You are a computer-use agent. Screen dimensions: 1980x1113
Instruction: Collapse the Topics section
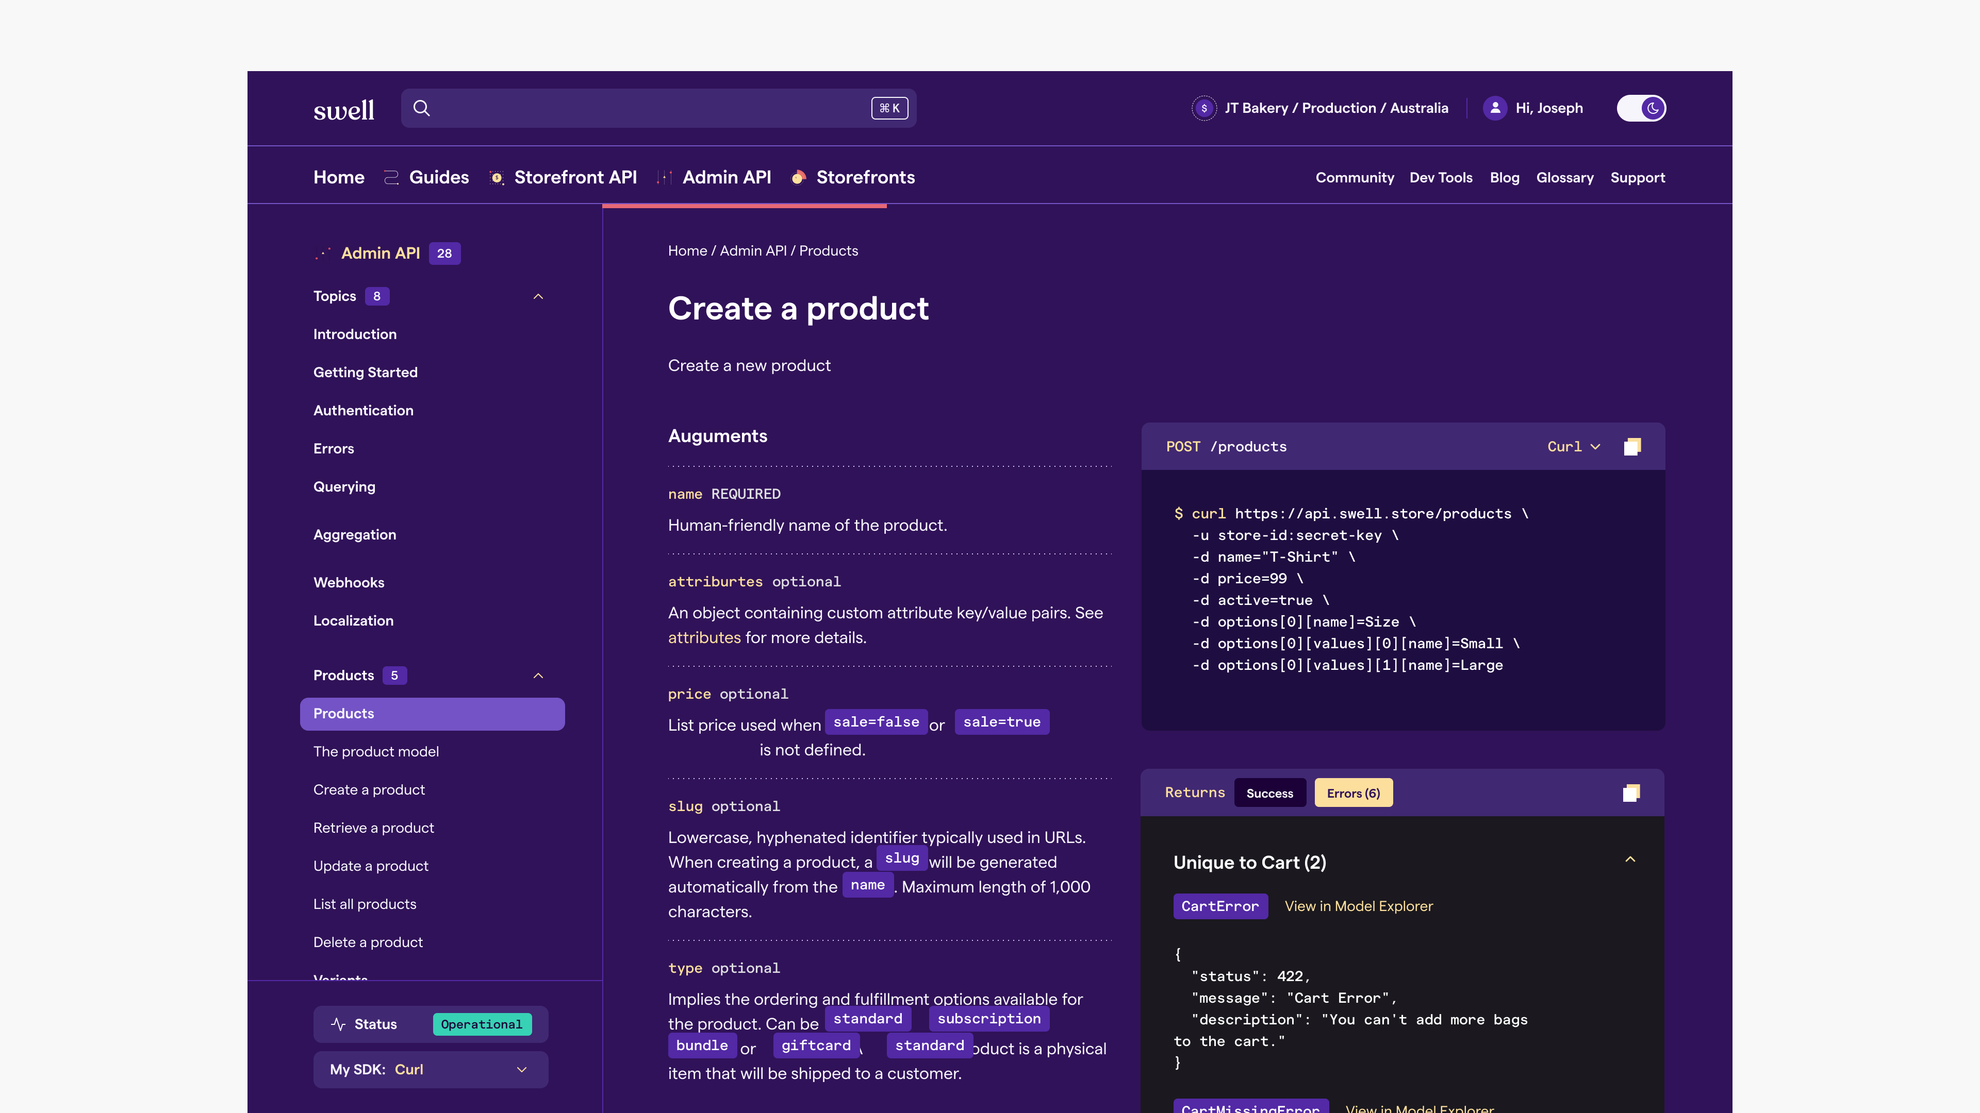[538, 296]
